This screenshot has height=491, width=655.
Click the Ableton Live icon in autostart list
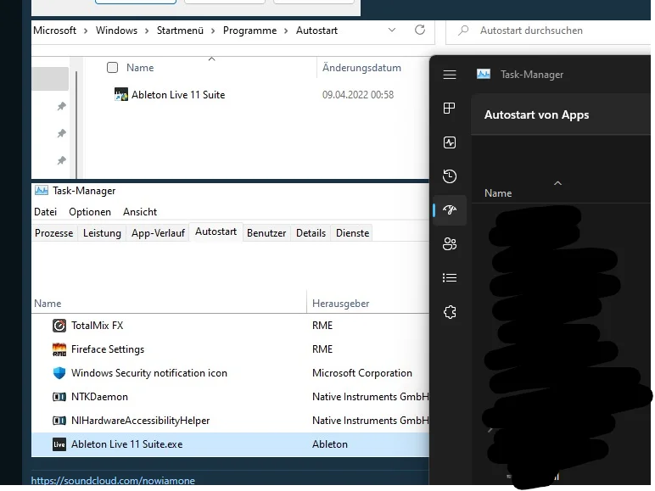tap(59, 444)
